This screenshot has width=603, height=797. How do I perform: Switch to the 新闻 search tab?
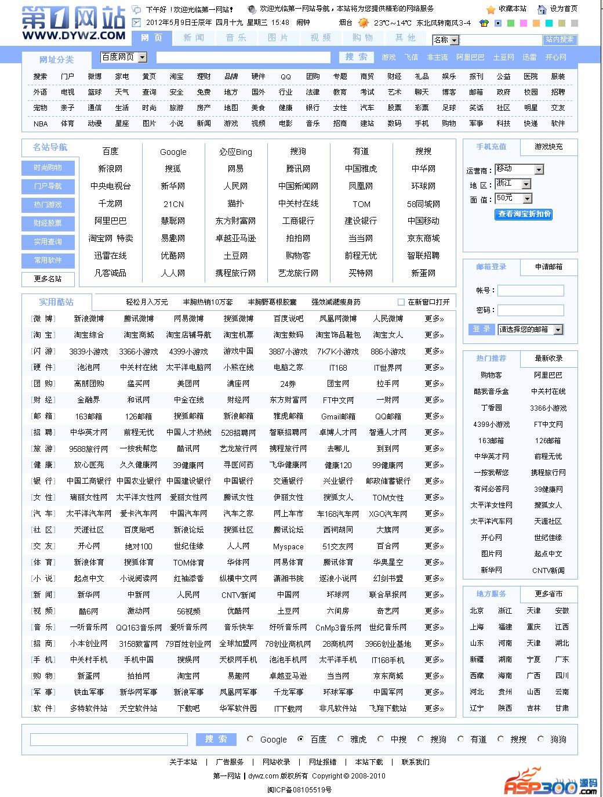[194, 38]
